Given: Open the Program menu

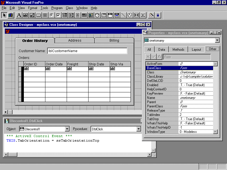Looking at the screenshot, I should [x=57, y=8].
